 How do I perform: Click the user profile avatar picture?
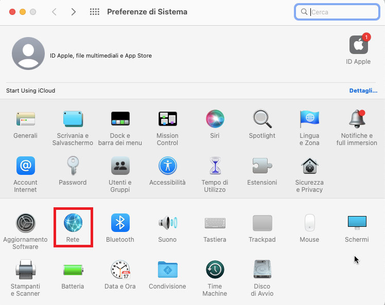[28, 53]
